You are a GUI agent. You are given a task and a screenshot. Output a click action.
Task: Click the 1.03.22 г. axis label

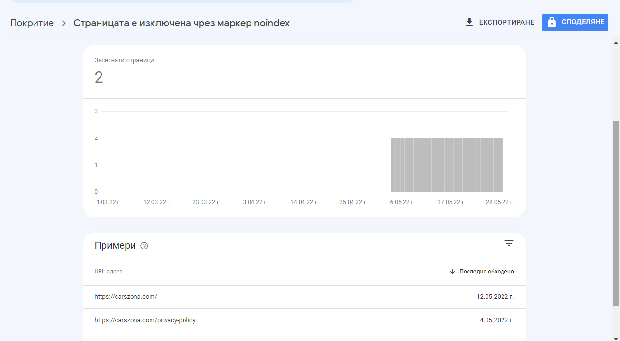(x=108, y=202)
